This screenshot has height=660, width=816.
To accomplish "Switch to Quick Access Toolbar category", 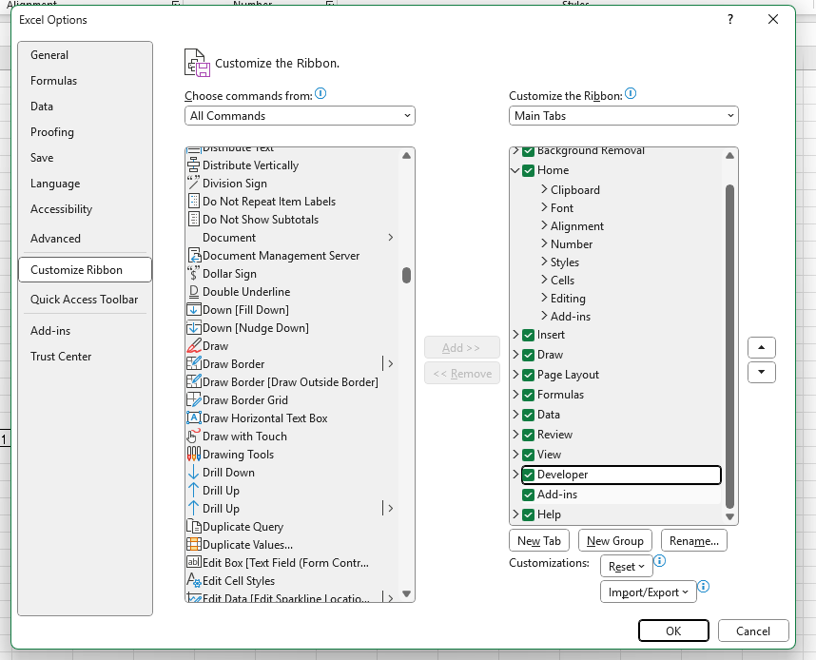I will pyautogui.click(x=84, y=300).
